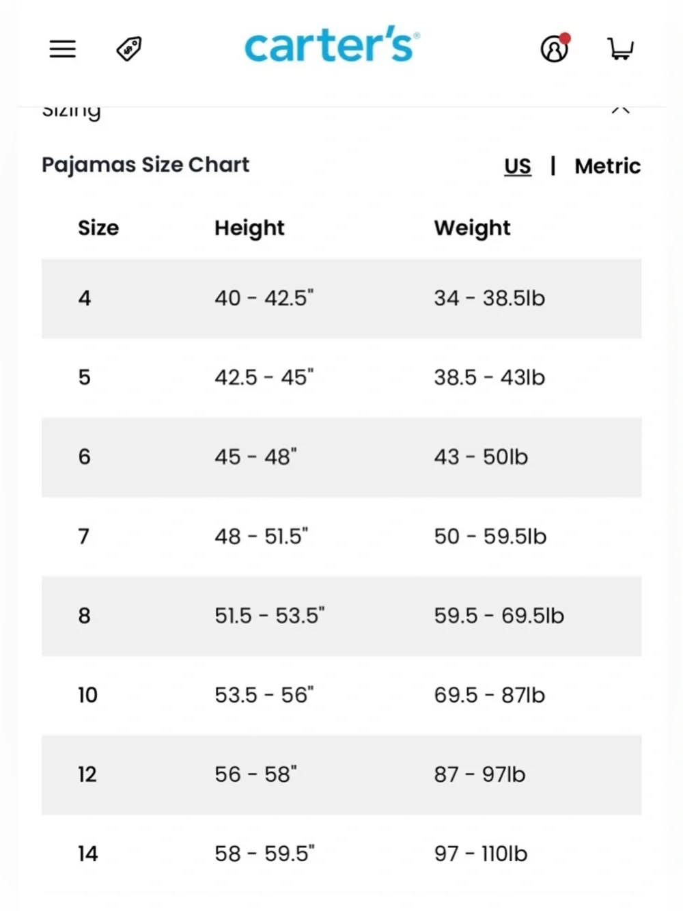This screenshot has width=683, height=911.
Task: Click the Pajamas Size Chart title
Action: pyautogui.click(x=145, y=165)
